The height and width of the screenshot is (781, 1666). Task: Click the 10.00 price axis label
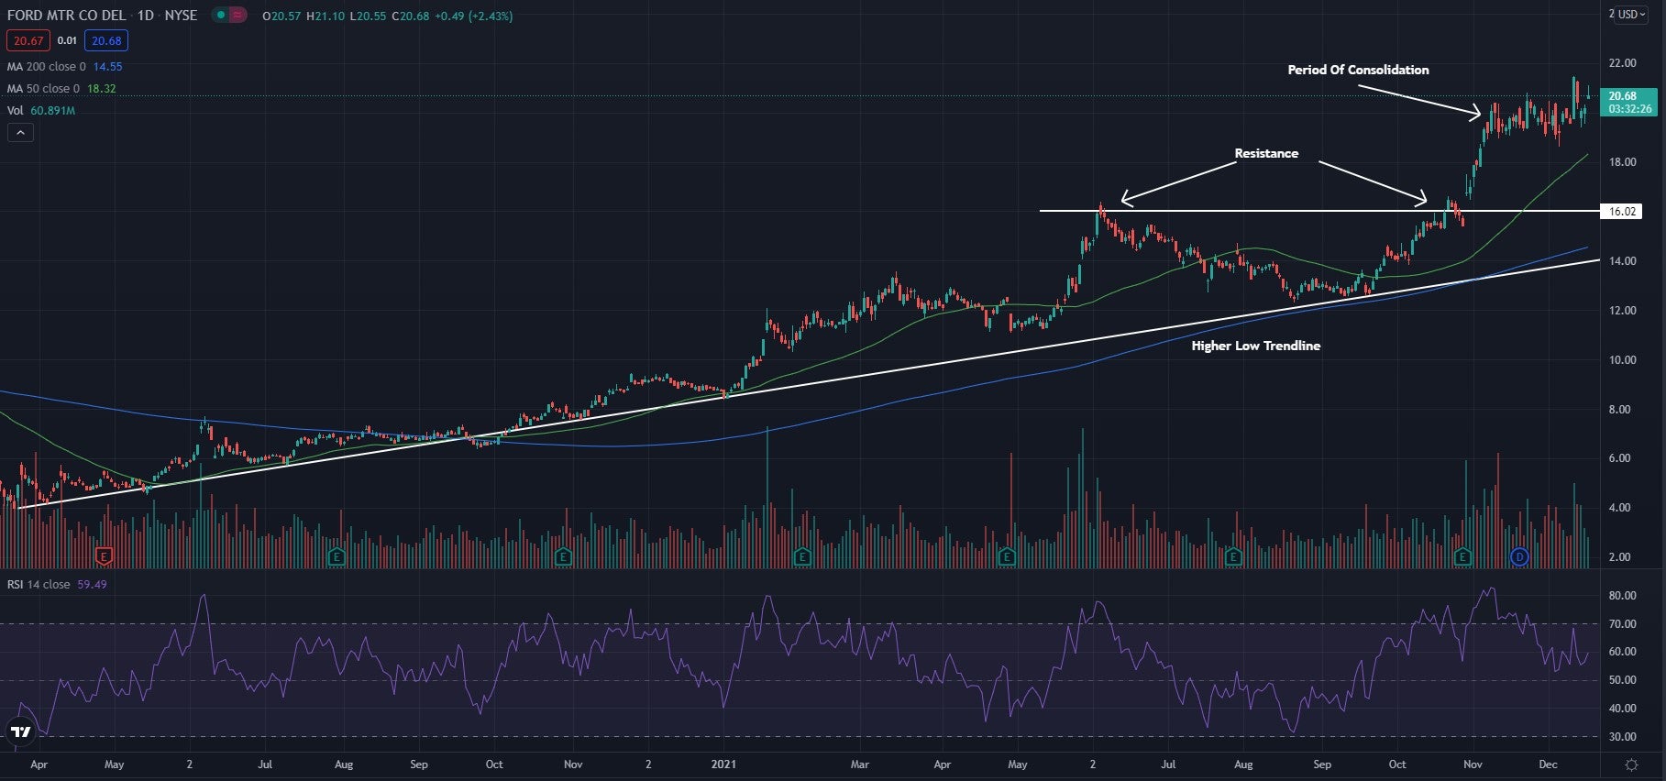click(x=1622, y=360)
